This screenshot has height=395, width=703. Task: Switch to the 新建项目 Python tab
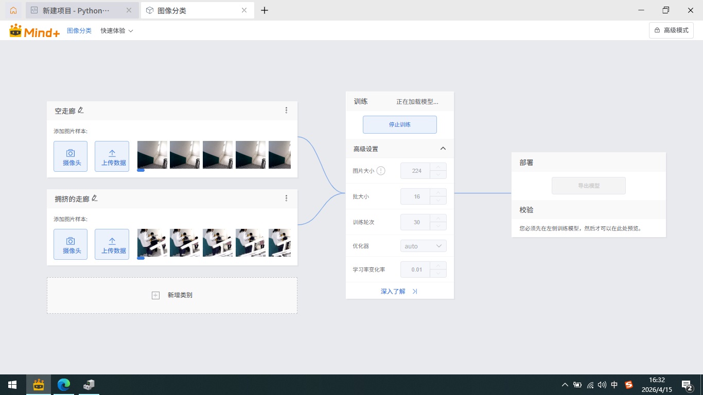pos(77,10)
